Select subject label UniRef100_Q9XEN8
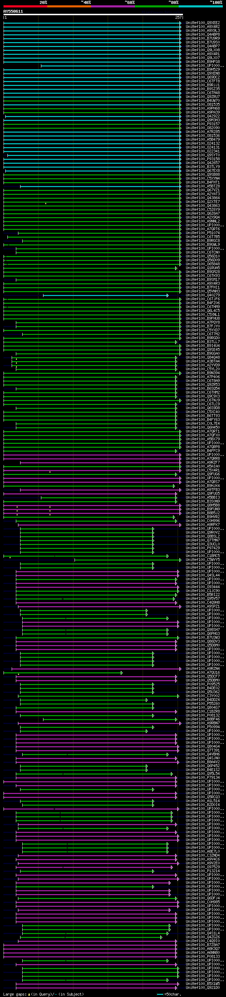 [203, 74]
